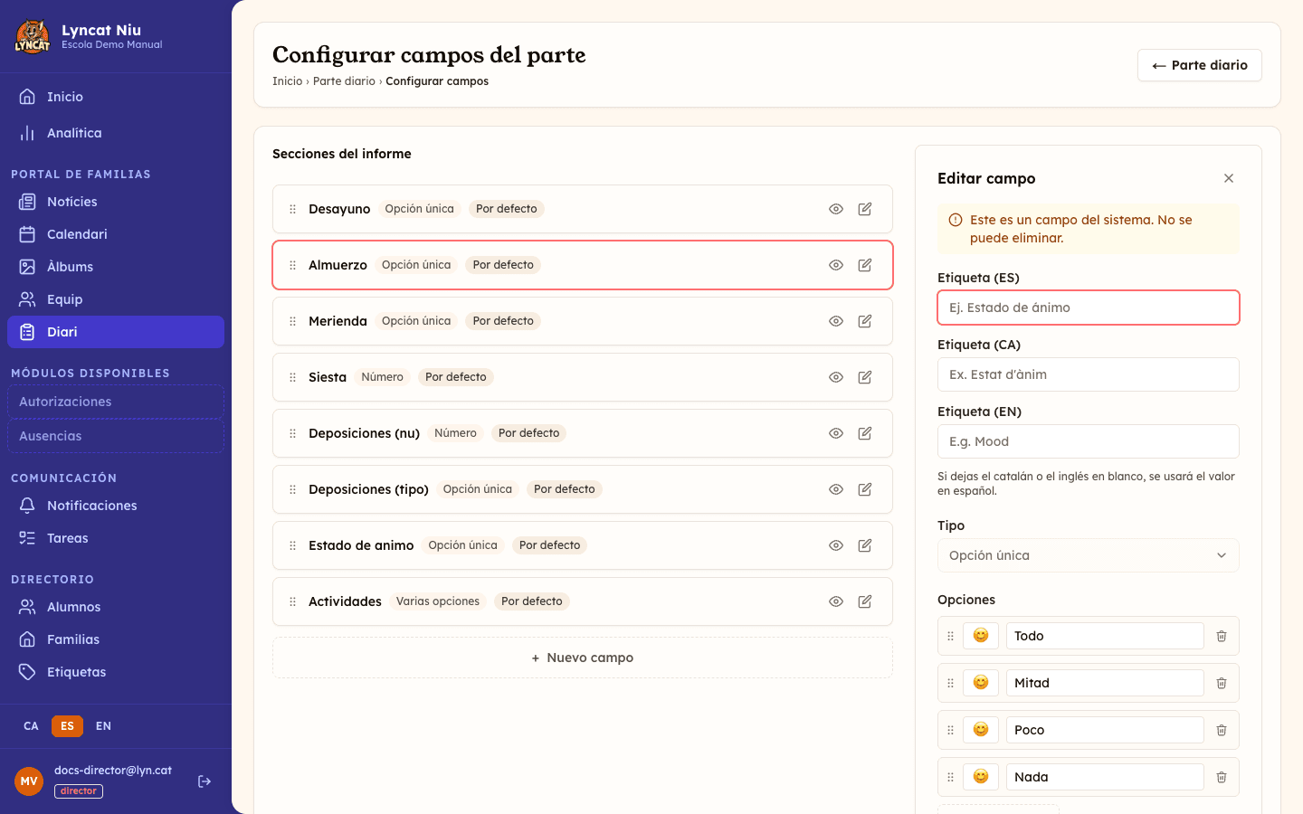Edit the Estado de animo field

point(865,545)
